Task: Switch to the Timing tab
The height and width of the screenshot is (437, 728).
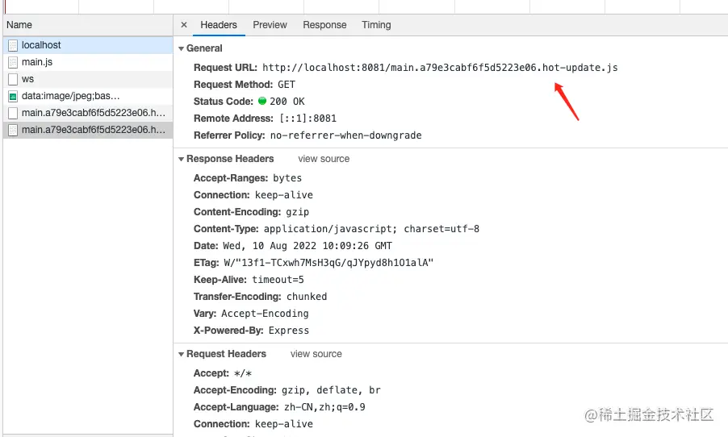Action: [x=376, y=25]
